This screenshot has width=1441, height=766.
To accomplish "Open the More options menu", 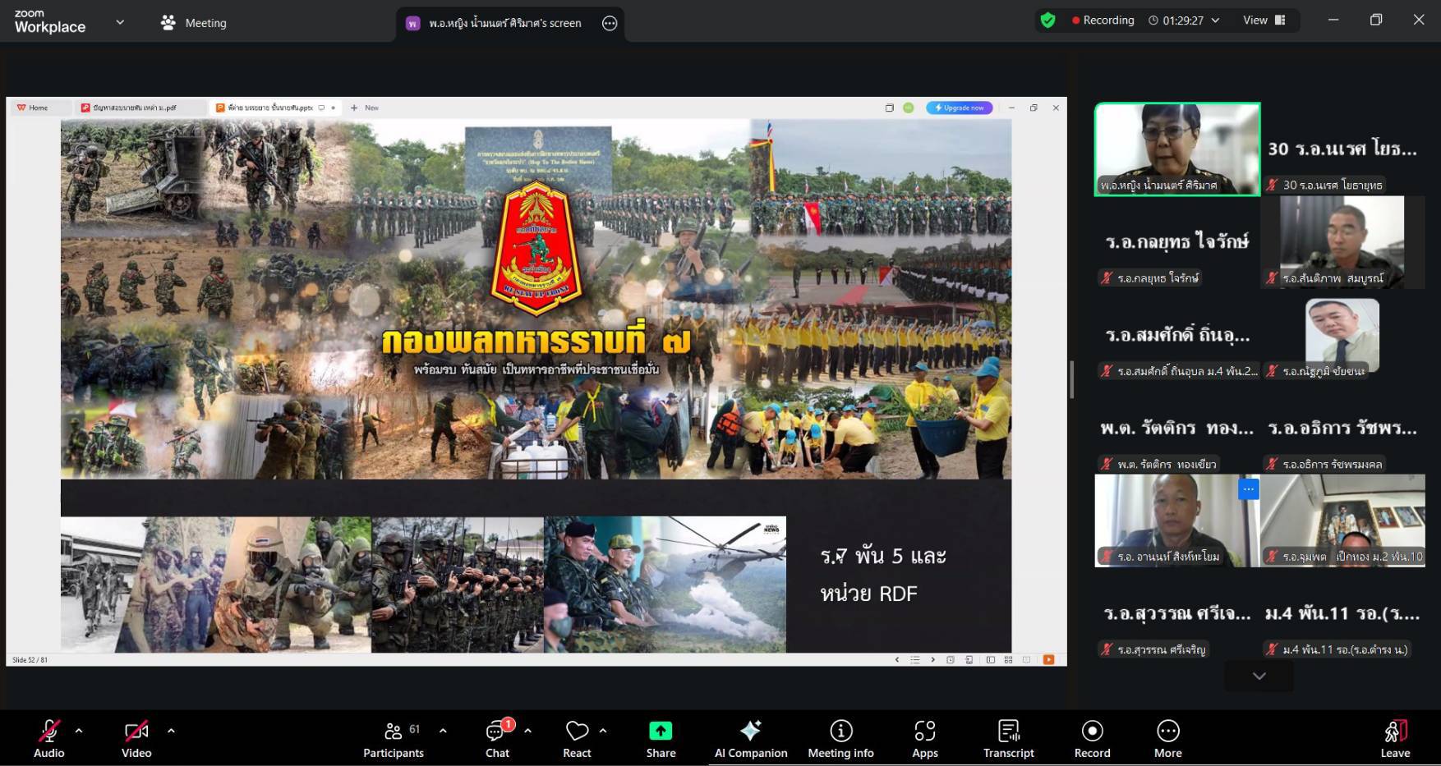I will click(1167, 738).
